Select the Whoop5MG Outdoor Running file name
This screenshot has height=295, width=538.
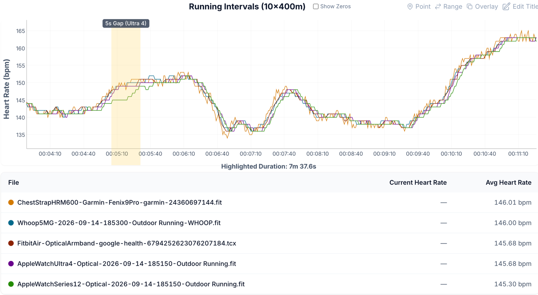[x=119, y=223]
